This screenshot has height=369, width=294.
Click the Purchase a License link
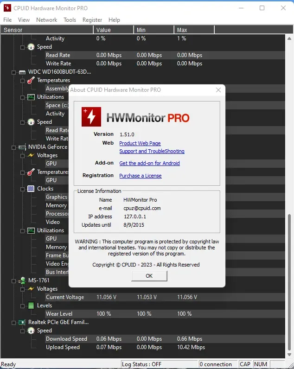coord(141,176)
